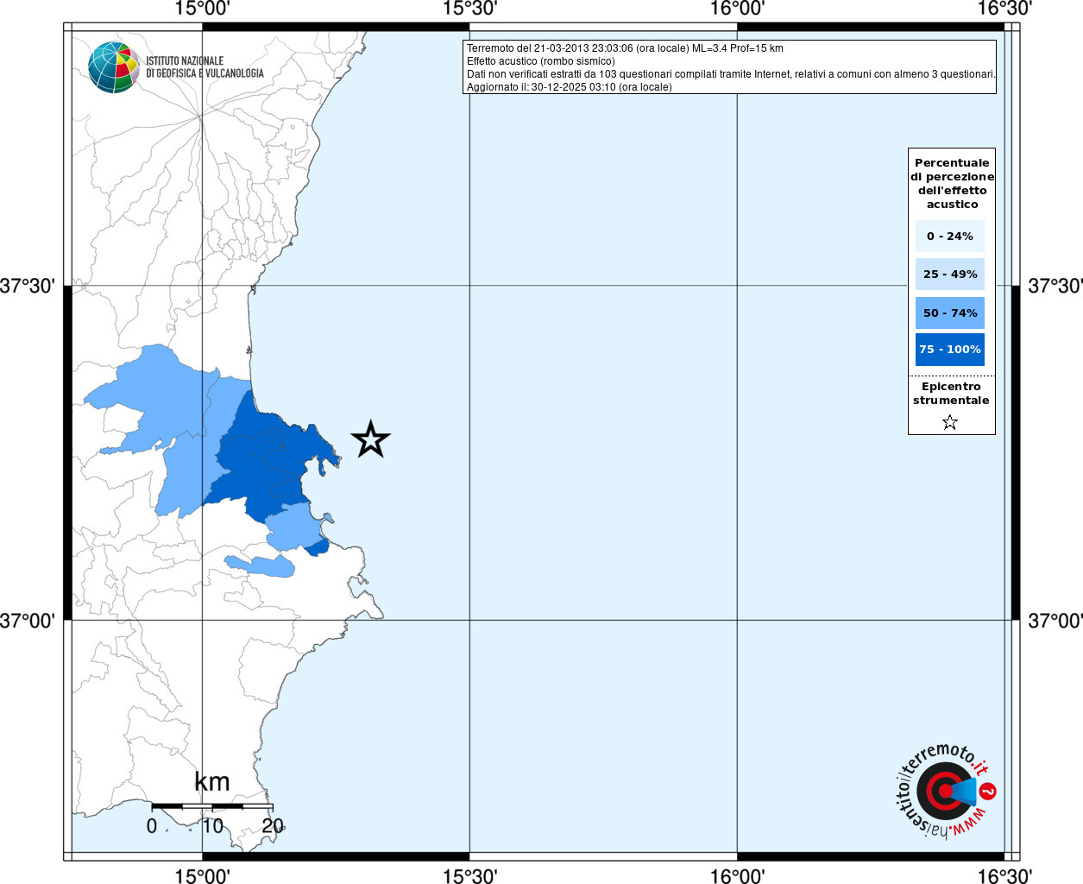
Task: Click the 'km' label above the scale bar
Action: (212, 782)
